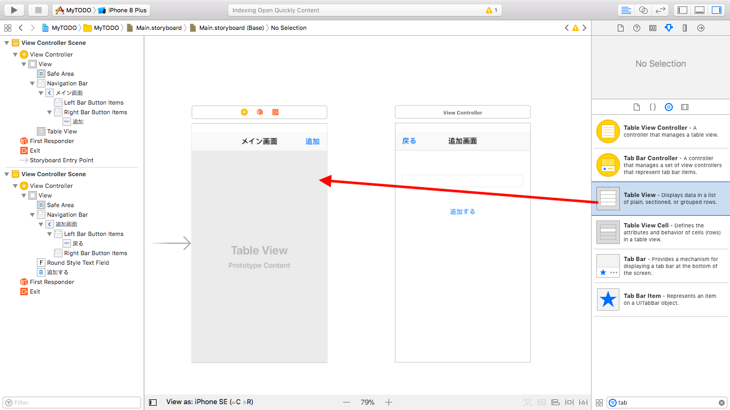
Task: Open the Version editor
Action: click(x=660, y=10)
